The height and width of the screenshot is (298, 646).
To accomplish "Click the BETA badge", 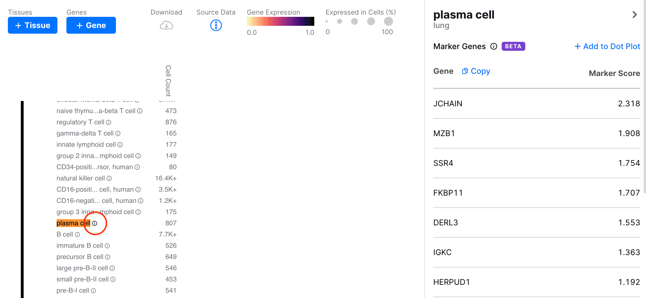I will click(x=513, y=46).
